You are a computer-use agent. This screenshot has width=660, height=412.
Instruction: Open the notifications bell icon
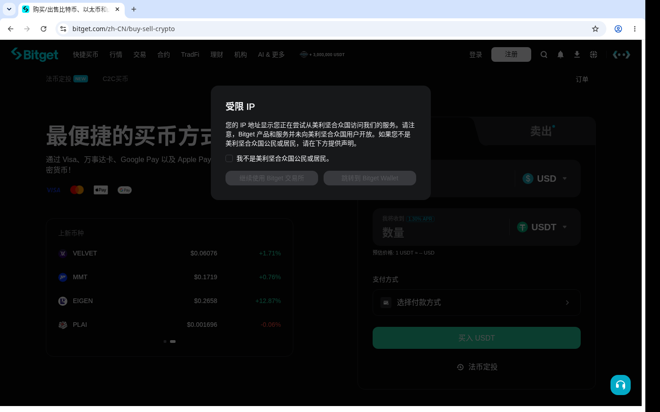[561, 54]
